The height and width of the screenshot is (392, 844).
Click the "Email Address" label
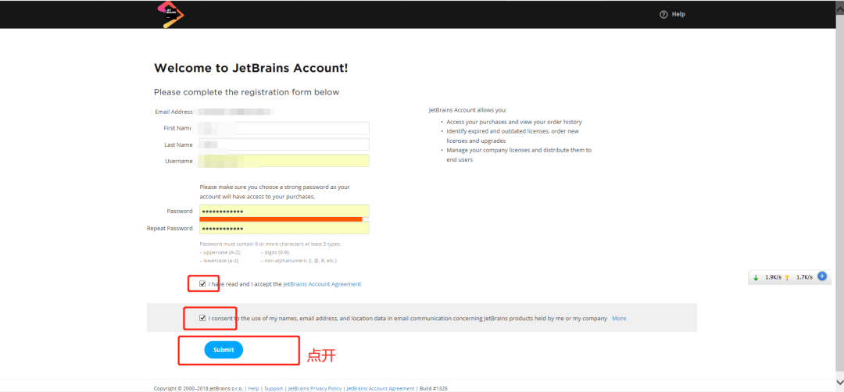point(173,112)
